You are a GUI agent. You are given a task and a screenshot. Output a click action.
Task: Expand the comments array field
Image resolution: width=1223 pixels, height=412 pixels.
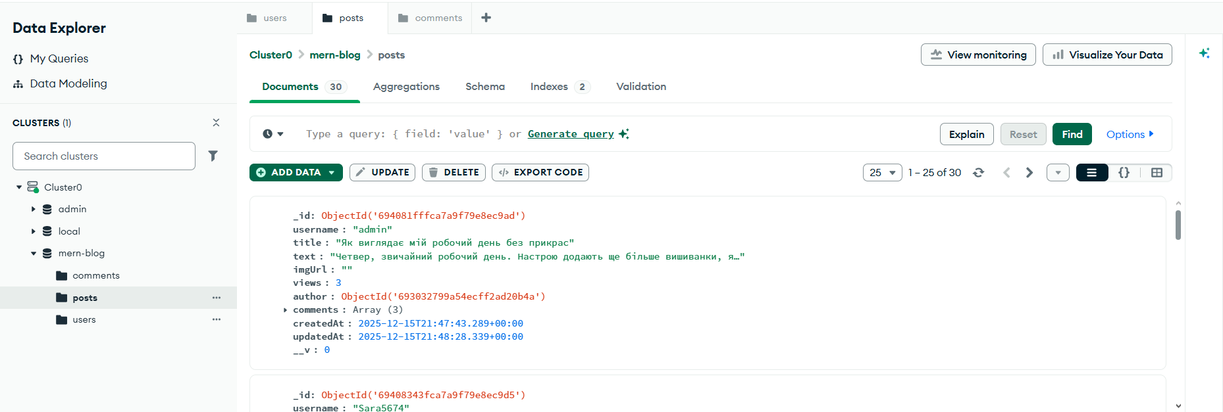[x=285, y=310]
